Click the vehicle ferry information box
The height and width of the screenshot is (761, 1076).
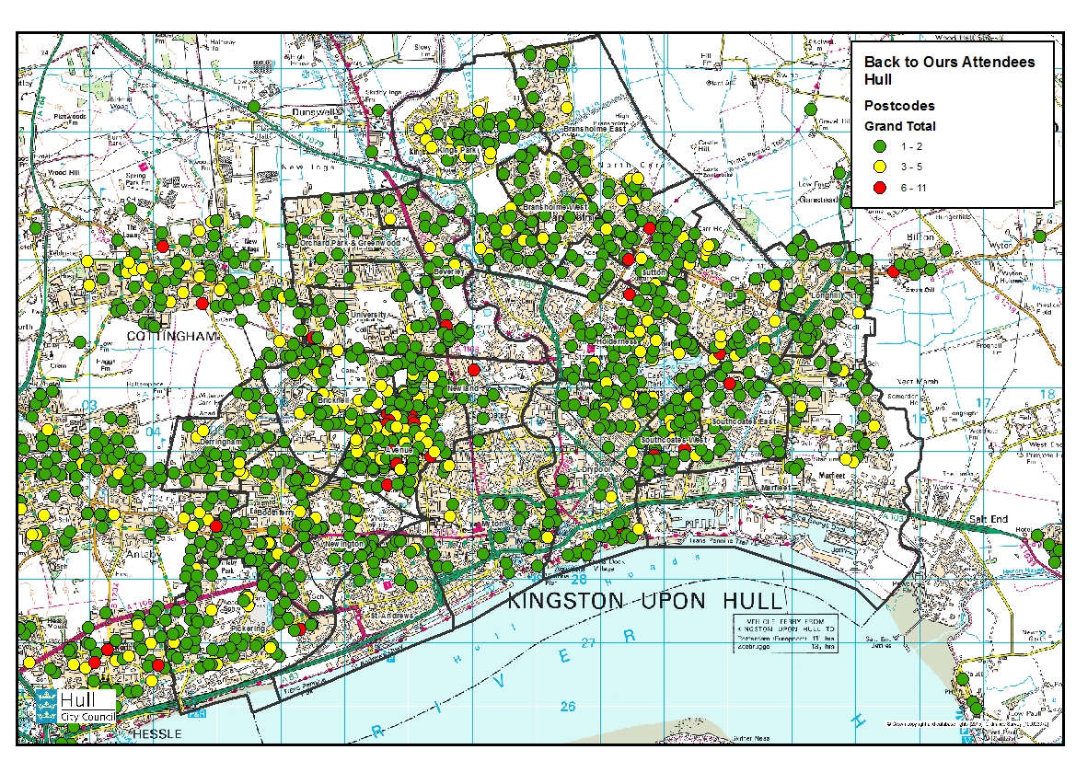coord(786,634)
